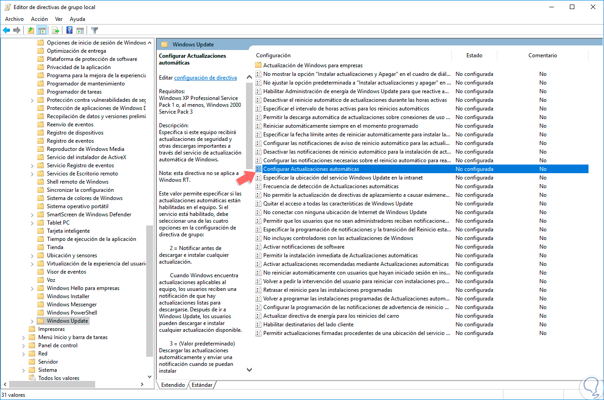The height and width of the screenshot is (400, 604).
Task: Click the description pane scroll-down arrow
Action: (249, 370)
